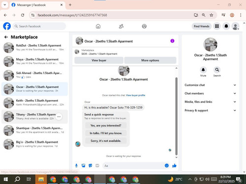The width and height of the screenshot is (246, 184).
Task: Select the Messenger | Facebook tab
Action: click(37, 5)
